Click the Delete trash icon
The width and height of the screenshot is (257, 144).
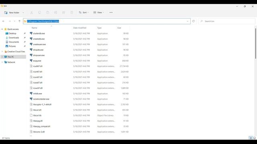click(72, 12)
